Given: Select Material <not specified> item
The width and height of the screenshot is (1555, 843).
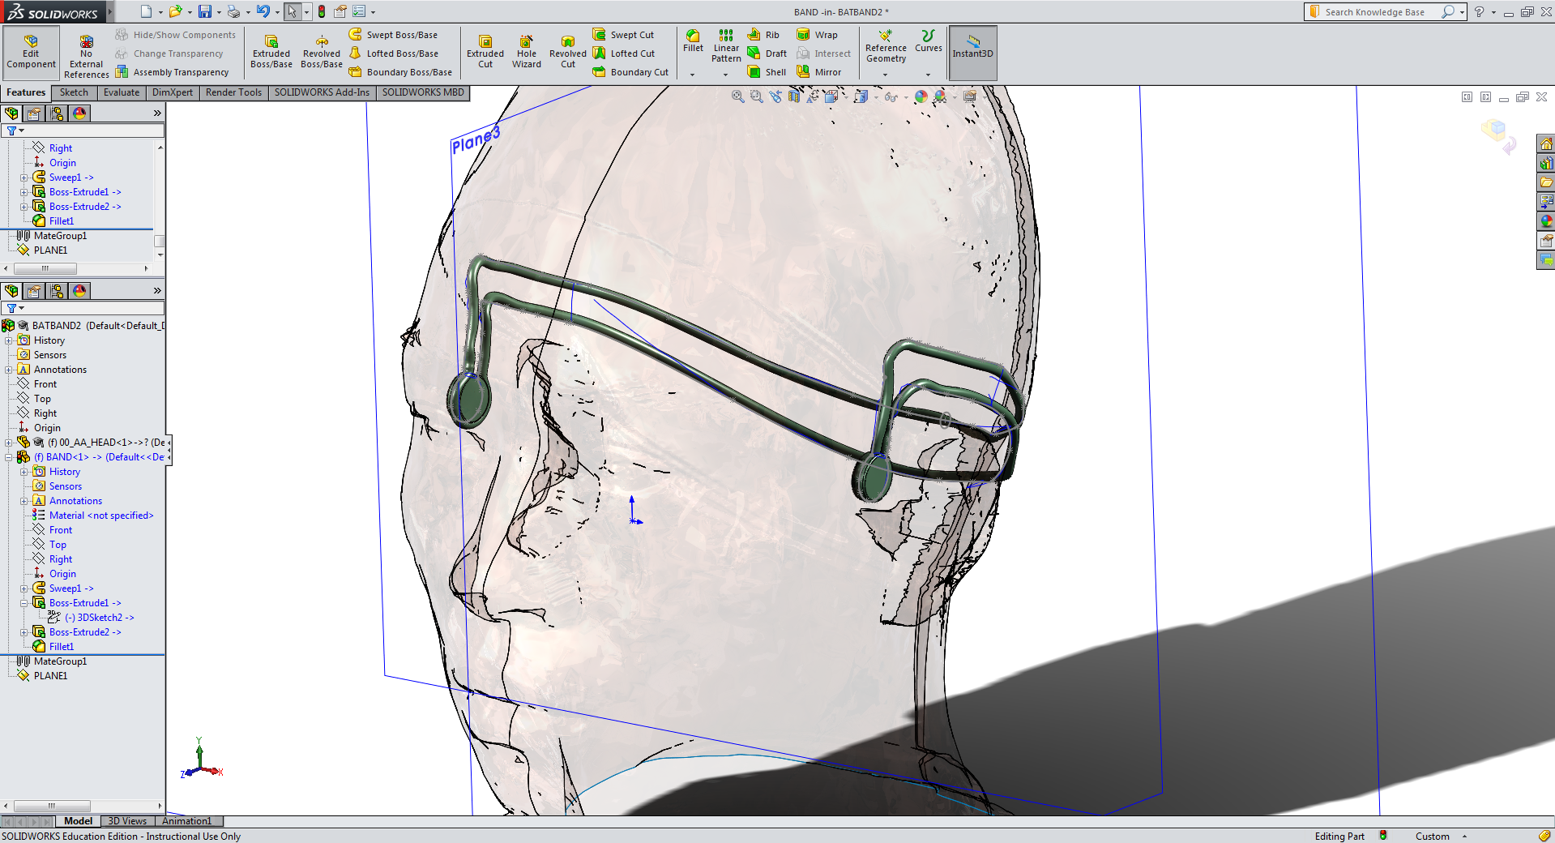Looking at the screenshot, I should point(93,516).
